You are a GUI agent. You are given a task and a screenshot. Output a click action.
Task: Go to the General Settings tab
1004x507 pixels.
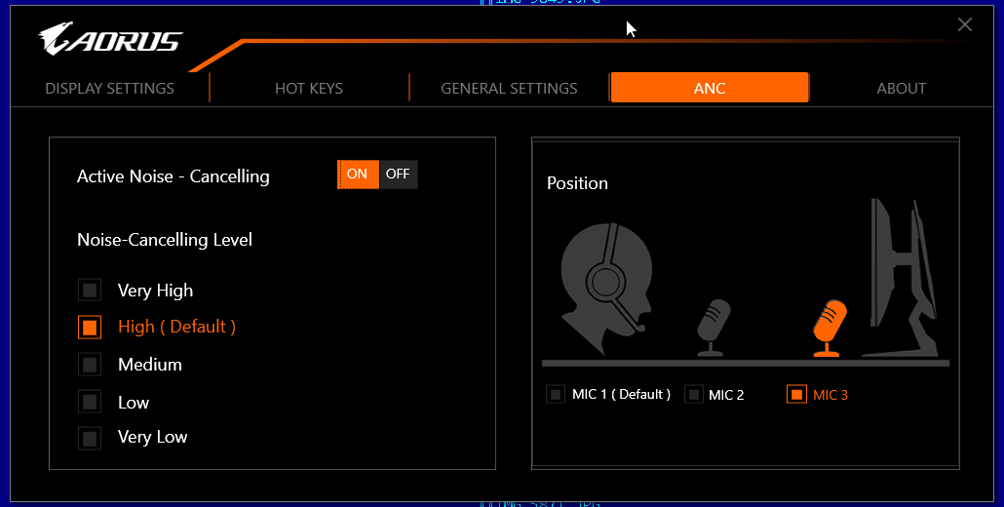point(509,88)
